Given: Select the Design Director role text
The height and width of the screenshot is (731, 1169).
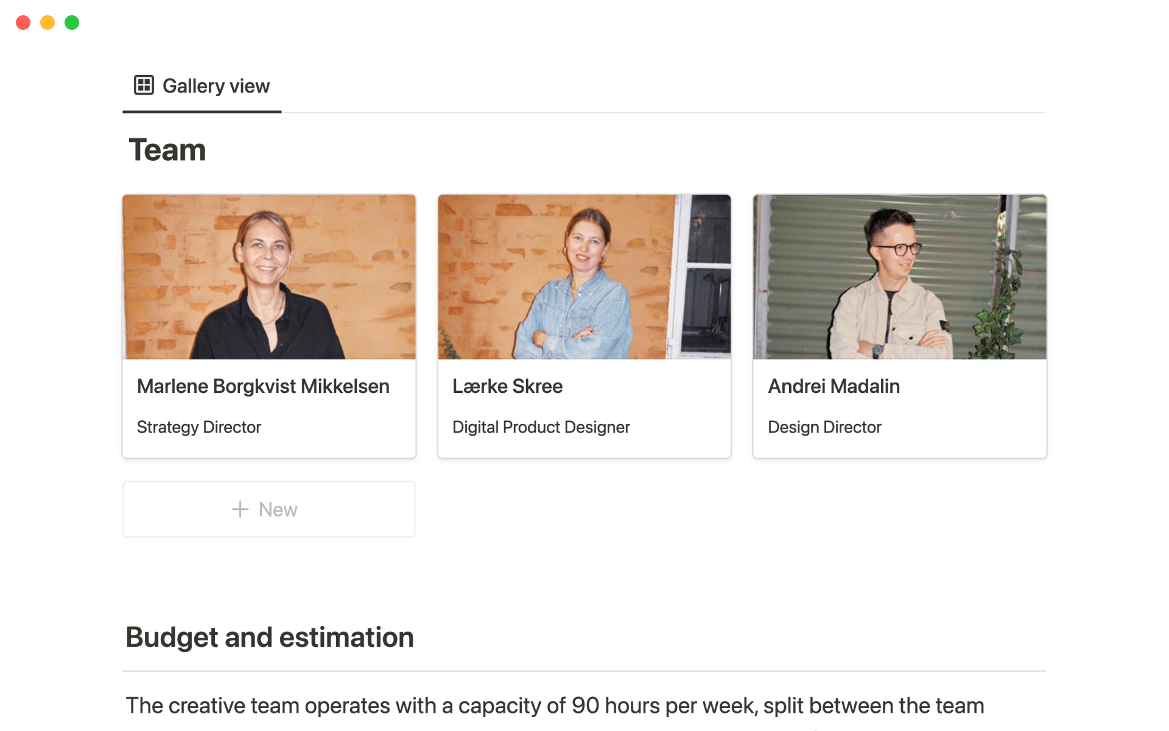Looking at the screenshot, I should point(824,427).
